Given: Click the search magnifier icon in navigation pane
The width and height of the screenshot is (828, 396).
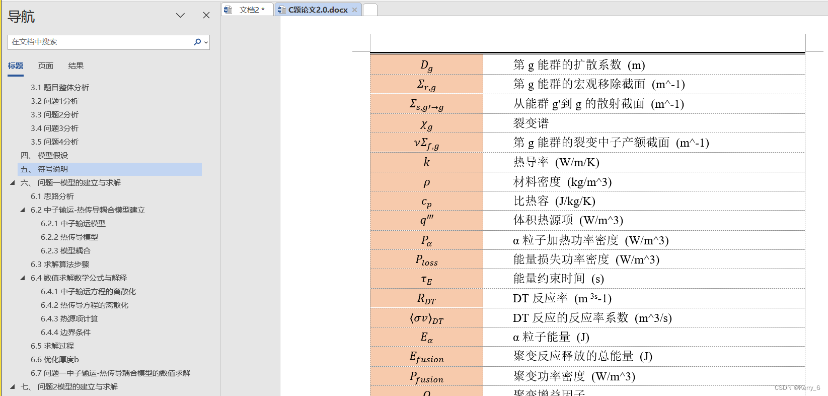Looking at the screenshot, I should click(197, 42).
